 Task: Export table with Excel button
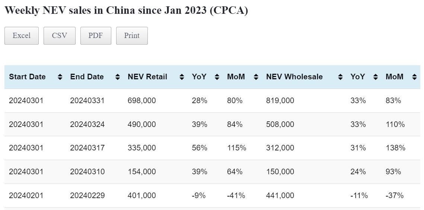point(22,36)
